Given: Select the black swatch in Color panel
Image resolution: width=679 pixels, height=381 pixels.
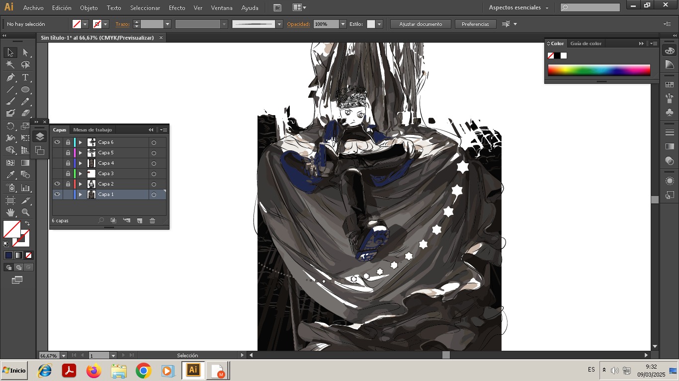Looking at the screenshot, I should [557, 56].
